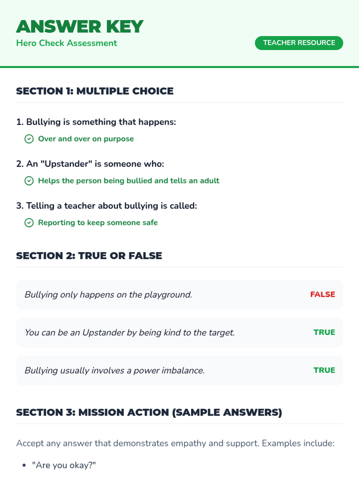Screen dimensions: 359x479
Task: Click the Section 2: True or False heading
Action: point(89,256)
